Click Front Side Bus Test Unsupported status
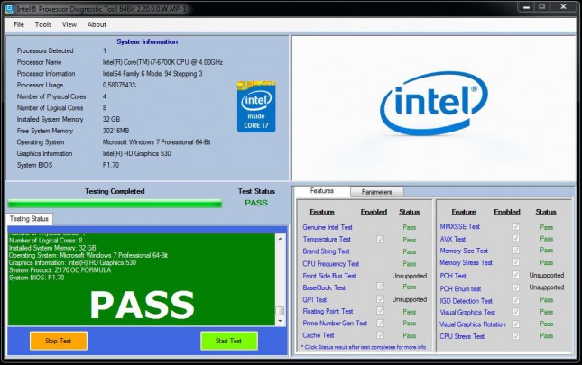Viewport: 582px width, 365px height. [x=410, y=276]
